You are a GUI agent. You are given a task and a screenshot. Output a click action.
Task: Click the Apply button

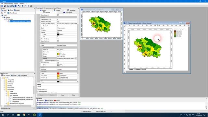42,95
